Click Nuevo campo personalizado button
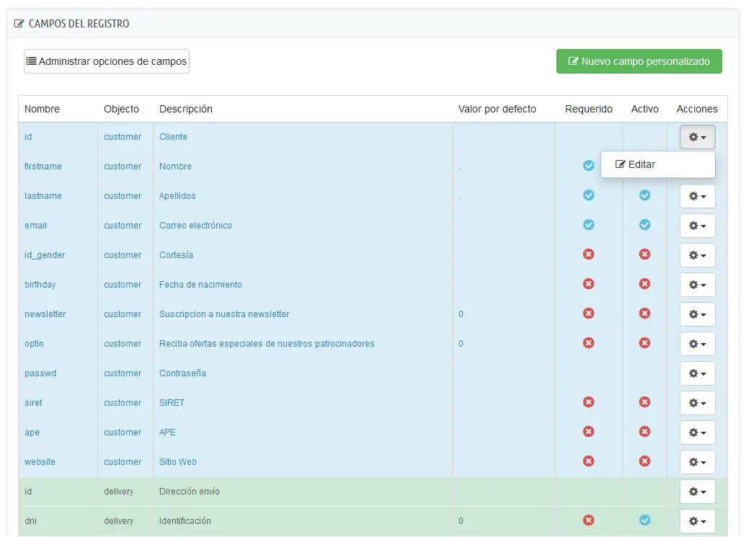 tap(639, 61)
